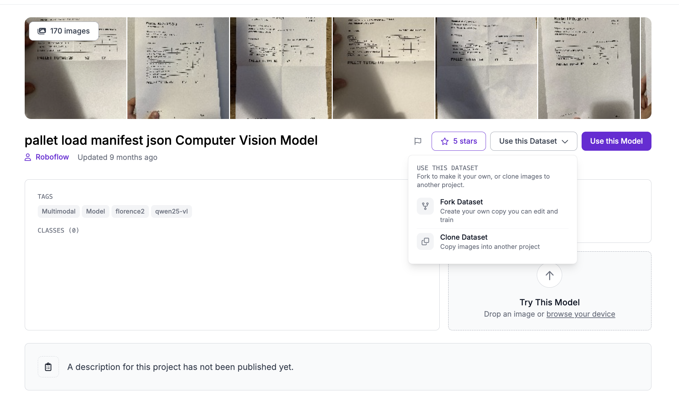Open the Roboflow author link

tap(52, 157)
